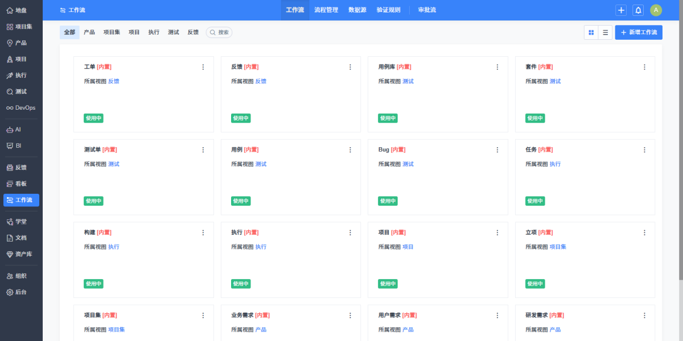Open the DevOps sidebar icon
This screenshot has width=683, height=341.
[10, 108]
